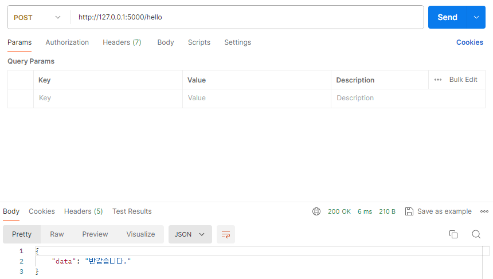Select the response Body tab
This screenshot has width=493, height=279.
pos(11,211)
